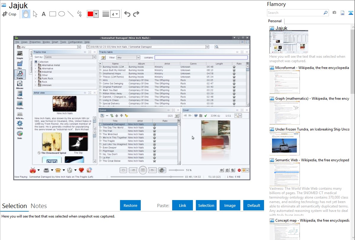
Task: Select the text annotation tool
Action: point(44,14)
